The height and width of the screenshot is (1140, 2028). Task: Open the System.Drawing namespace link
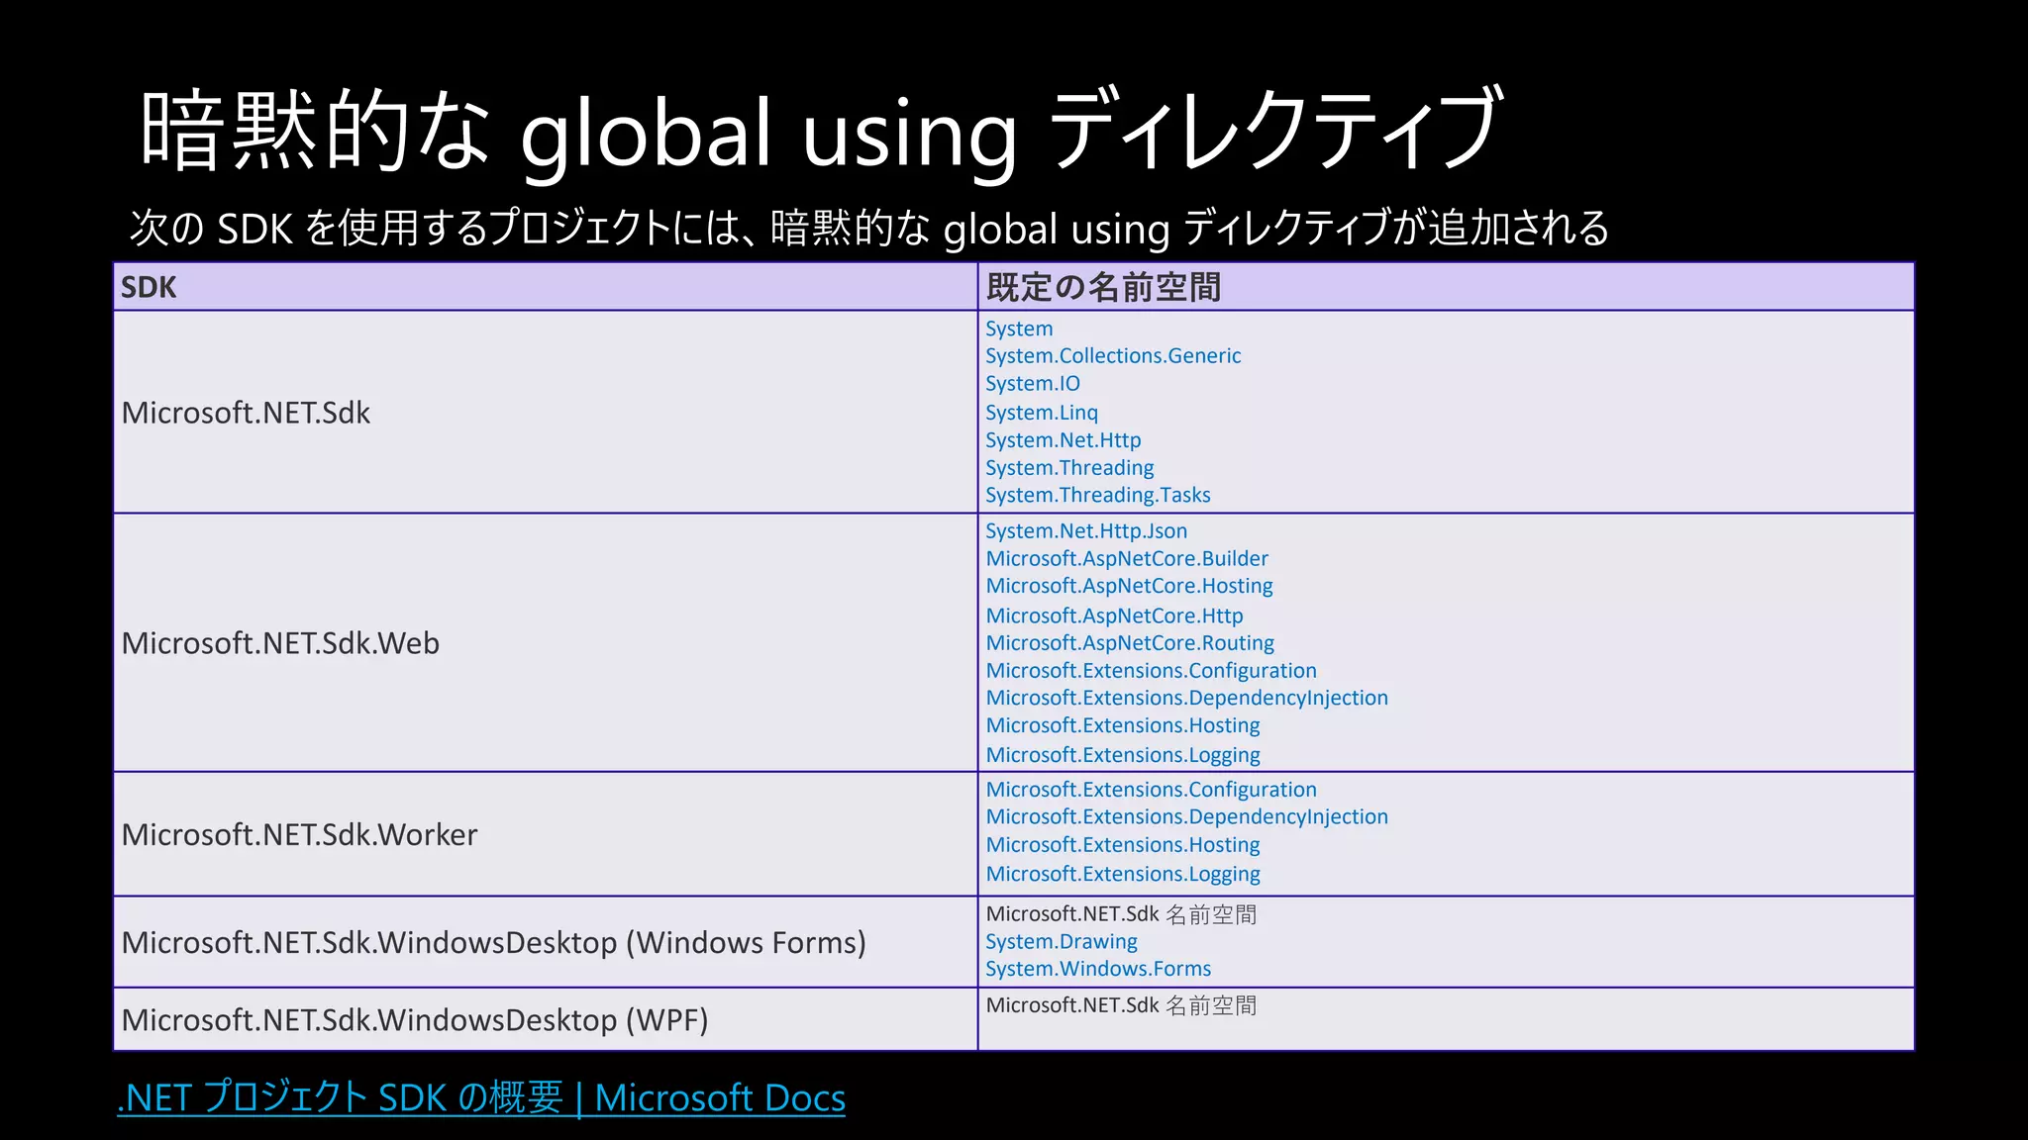pos(1062,942)
